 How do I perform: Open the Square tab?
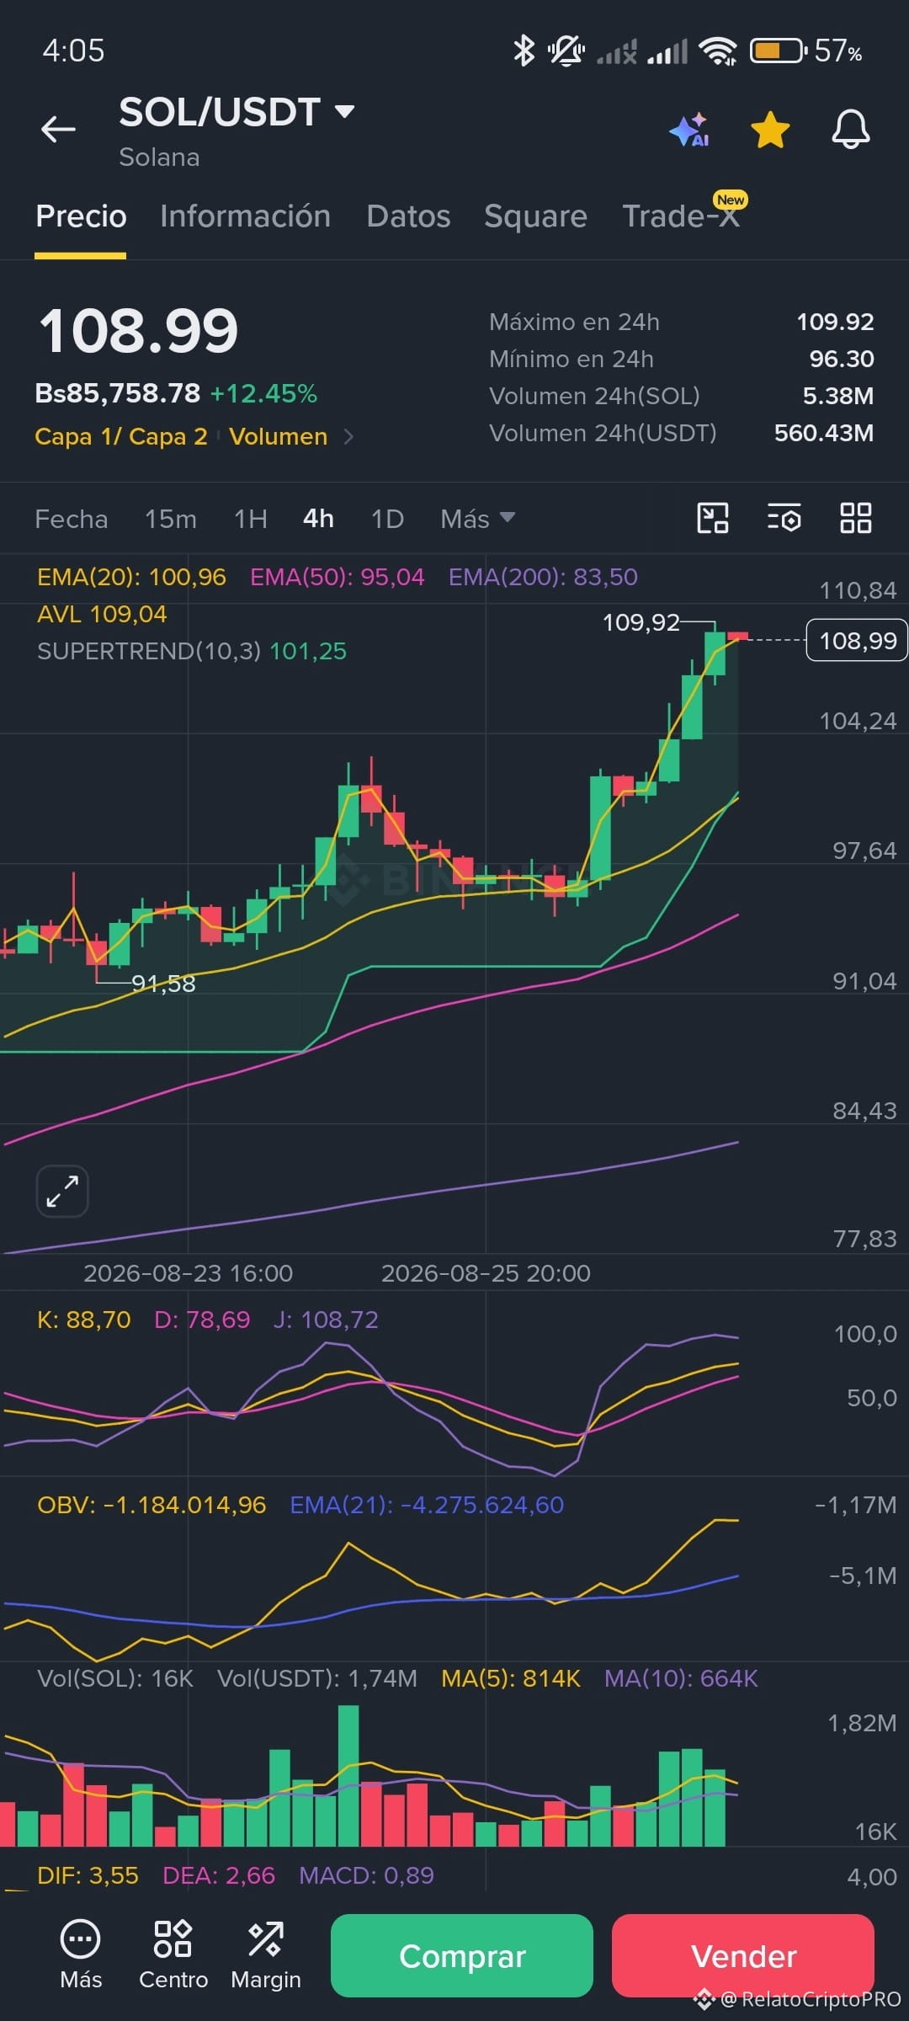click(x=535, y=216)
